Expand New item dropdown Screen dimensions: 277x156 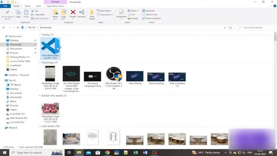click(x=104, y=11)
